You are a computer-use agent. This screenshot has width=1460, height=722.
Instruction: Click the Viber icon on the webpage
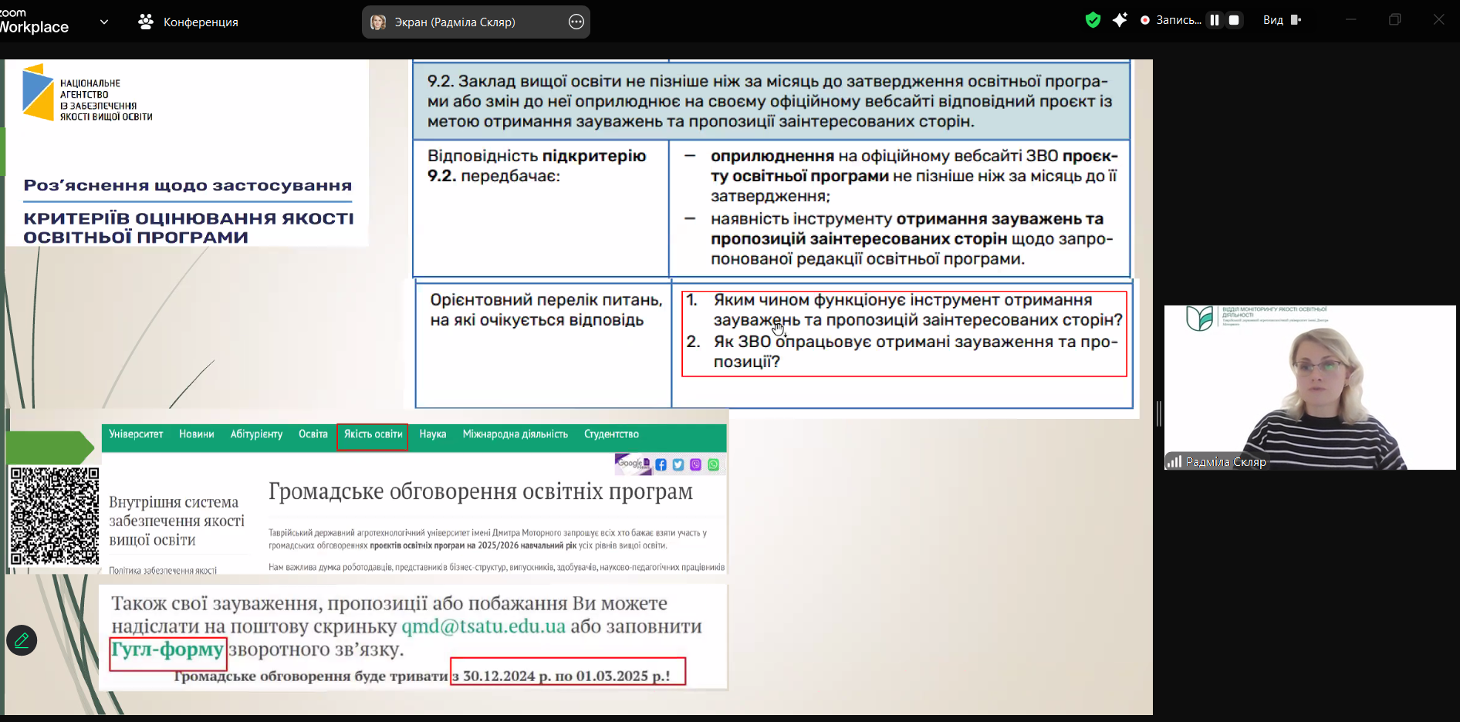tap(696, 464)
